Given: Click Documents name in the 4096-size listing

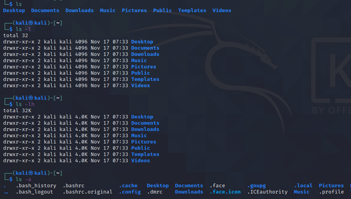Looking at the screenshot, I should [x=145, y=48].
